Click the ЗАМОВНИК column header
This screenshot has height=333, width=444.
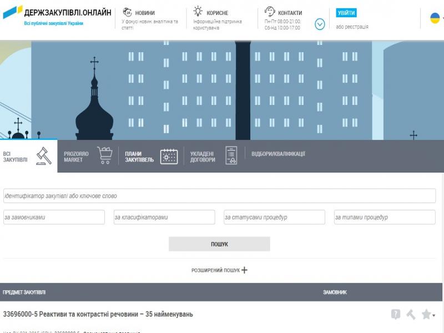coord(335,292)
